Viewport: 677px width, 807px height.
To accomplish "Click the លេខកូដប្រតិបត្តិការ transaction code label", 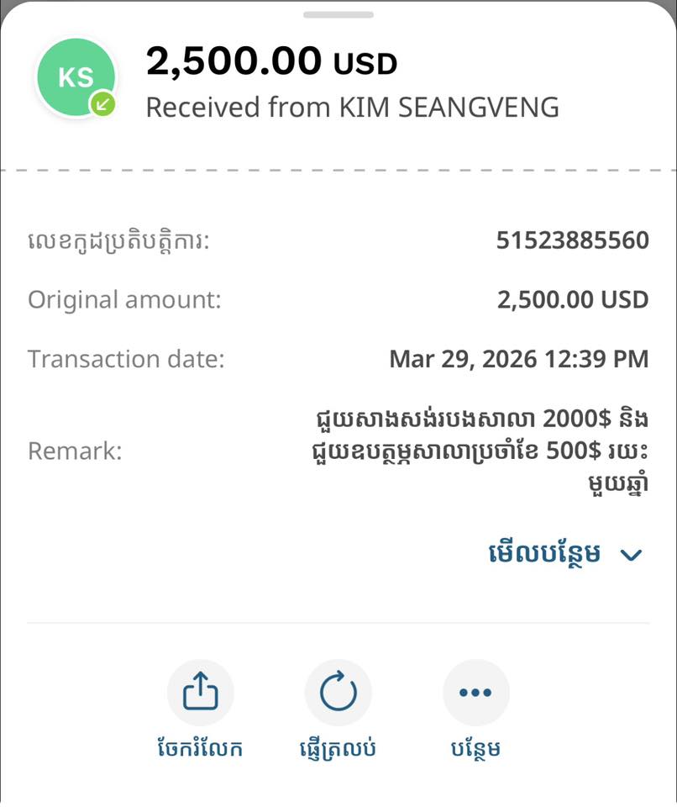I will [118, 242].
